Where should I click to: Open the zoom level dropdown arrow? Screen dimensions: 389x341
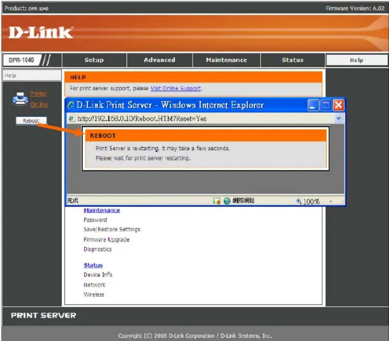click(331, 201)
